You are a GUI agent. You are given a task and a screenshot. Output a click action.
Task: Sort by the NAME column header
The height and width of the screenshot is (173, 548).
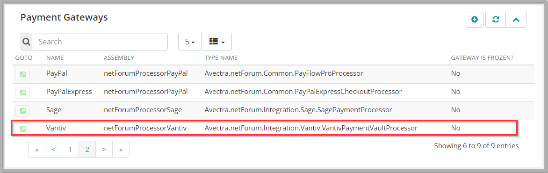point(55,58)
